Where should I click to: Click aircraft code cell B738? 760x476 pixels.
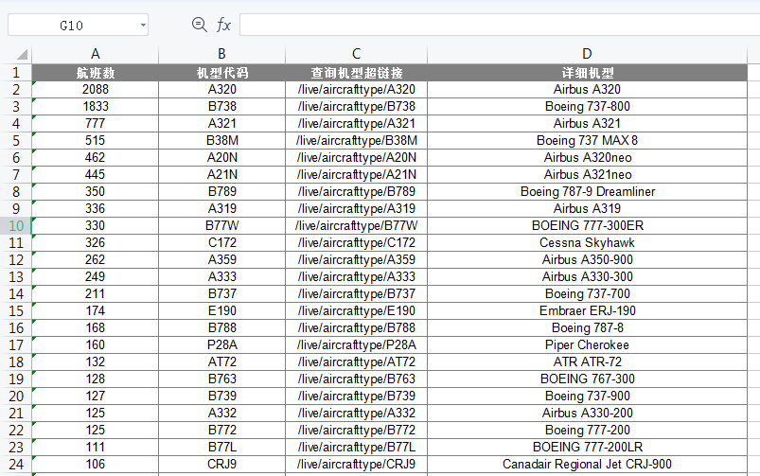point(222,107)
